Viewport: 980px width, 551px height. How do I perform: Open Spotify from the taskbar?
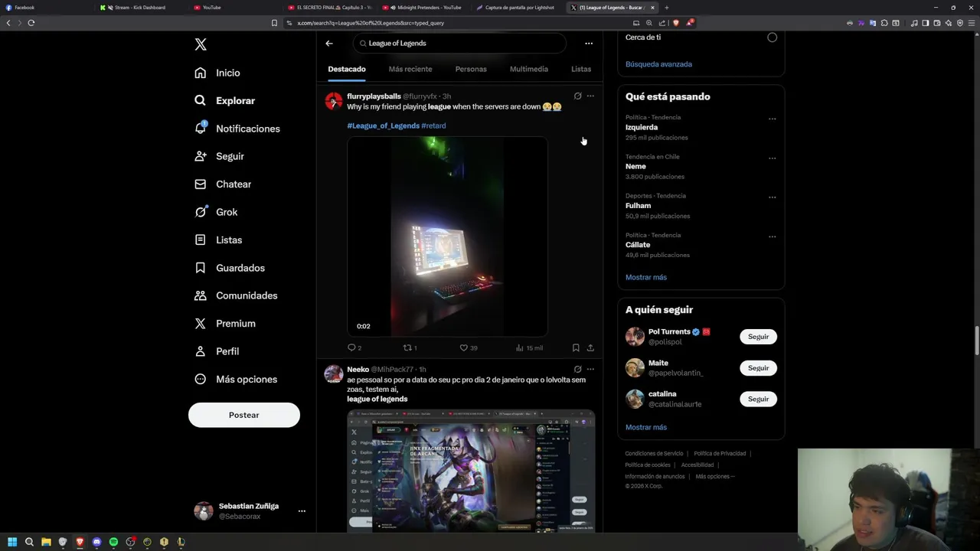click(x=113, y=542)
